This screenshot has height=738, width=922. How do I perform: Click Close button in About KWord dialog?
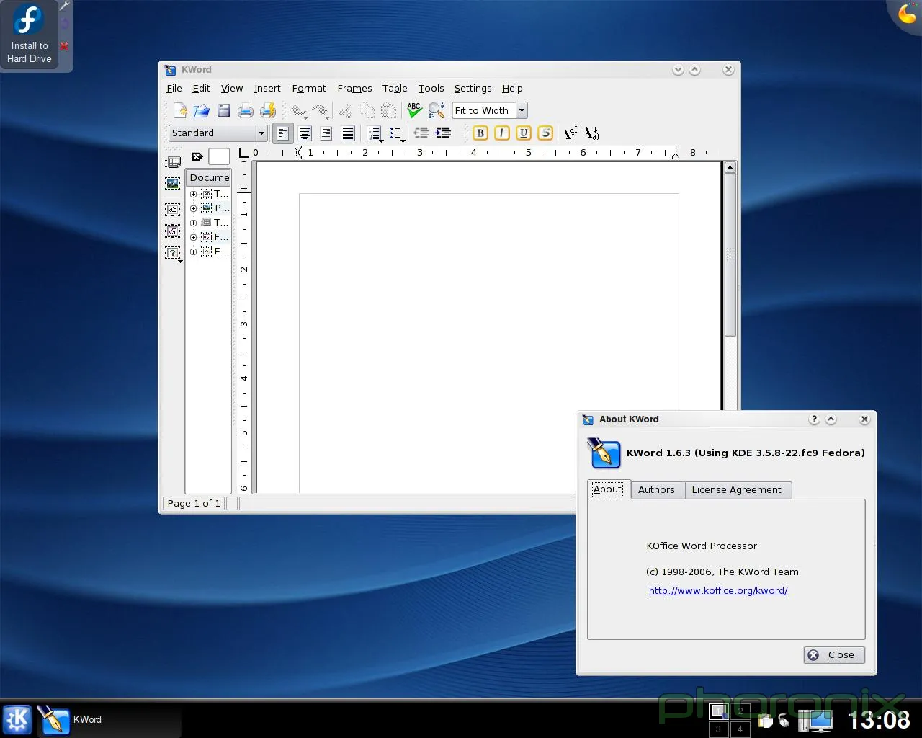pyautogui.click(x=834, y=655)
